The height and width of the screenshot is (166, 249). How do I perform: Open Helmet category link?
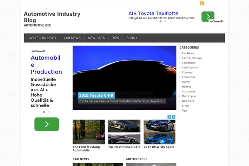tap(186, 87)
